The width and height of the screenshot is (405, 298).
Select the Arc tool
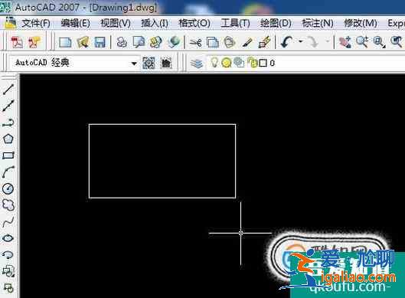(x=8, y=172)
